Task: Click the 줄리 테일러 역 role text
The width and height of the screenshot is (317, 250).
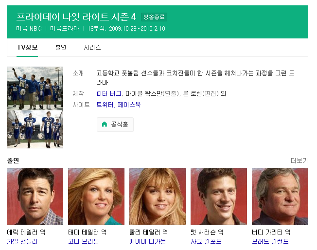Action: coord(149,232)
